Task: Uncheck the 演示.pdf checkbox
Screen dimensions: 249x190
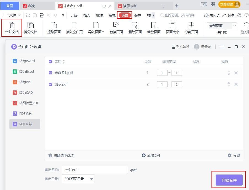Action: pyautogui.click(x=50, y=84)
